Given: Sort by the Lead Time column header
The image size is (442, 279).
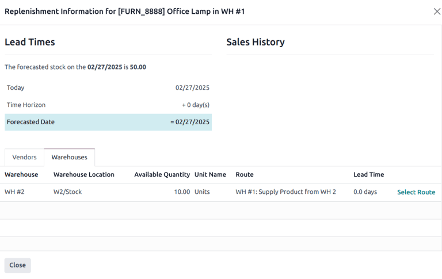Looking at the screenshot, I should [x=368, y=174].
